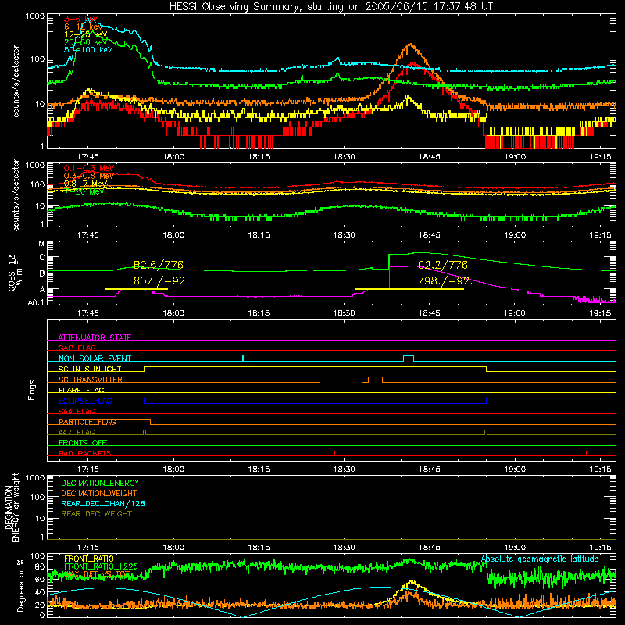625x625 pixels.
Task: Select the ATTENUATOR_STATE flag label
Action: (x=95, y=337)
